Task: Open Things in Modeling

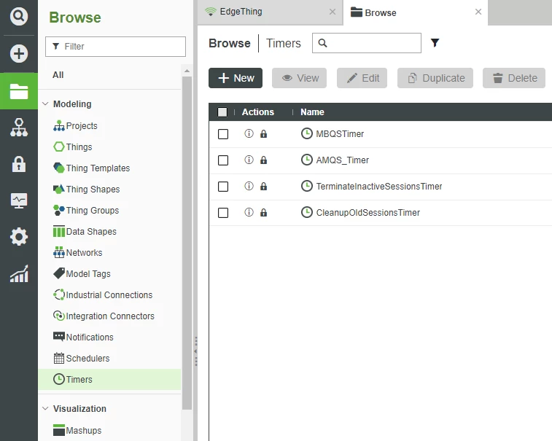Action: [x=72, y=147]
